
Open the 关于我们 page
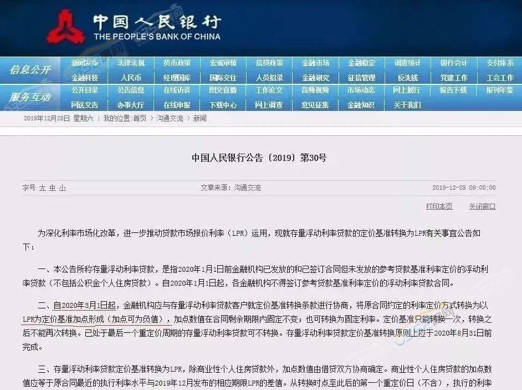click(x=407, y=104)
